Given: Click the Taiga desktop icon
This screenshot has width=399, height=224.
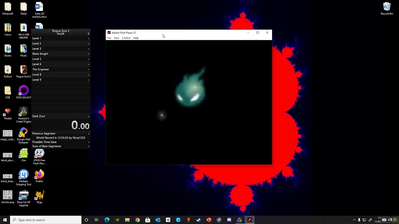Looking at the screenshot, I should pos(39,197).
